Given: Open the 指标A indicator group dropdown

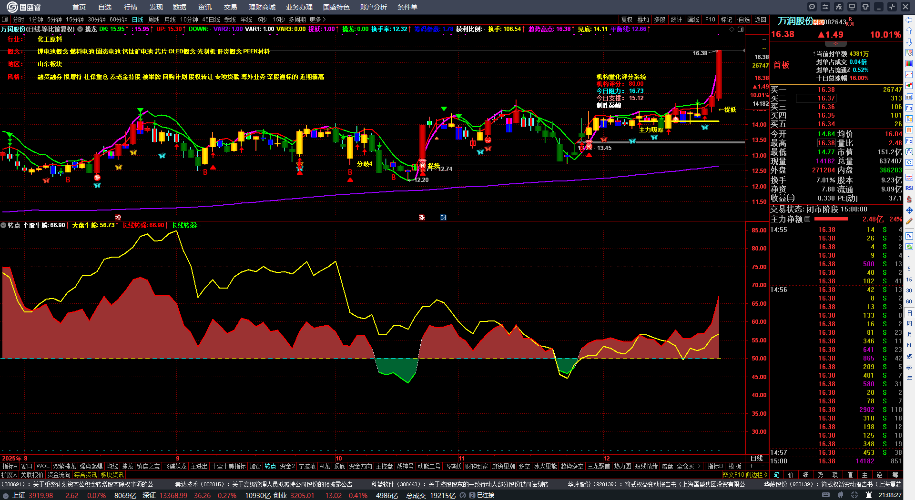Looking at the screenshot, I should (x=10, y=466).
